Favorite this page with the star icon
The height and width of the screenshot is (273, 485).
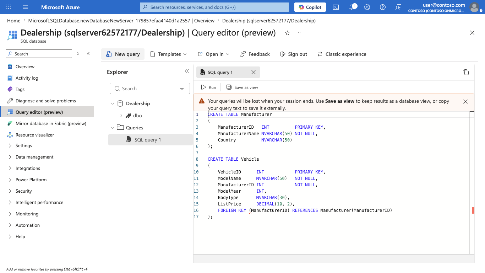pyautogui.click(x=287, y=33)
